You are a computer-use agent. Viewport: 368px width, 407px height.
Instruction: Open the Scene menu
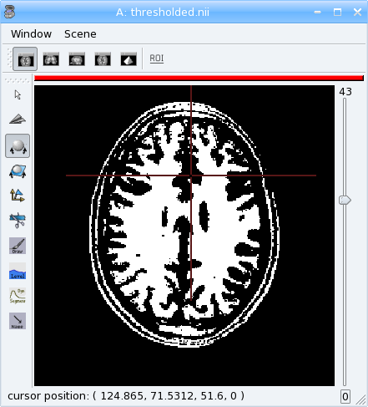pos(80,34)
